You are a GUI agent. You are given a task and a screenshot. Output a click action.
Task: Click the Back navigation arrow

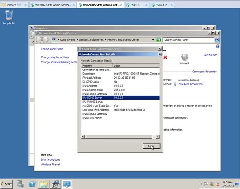(39, 40)
